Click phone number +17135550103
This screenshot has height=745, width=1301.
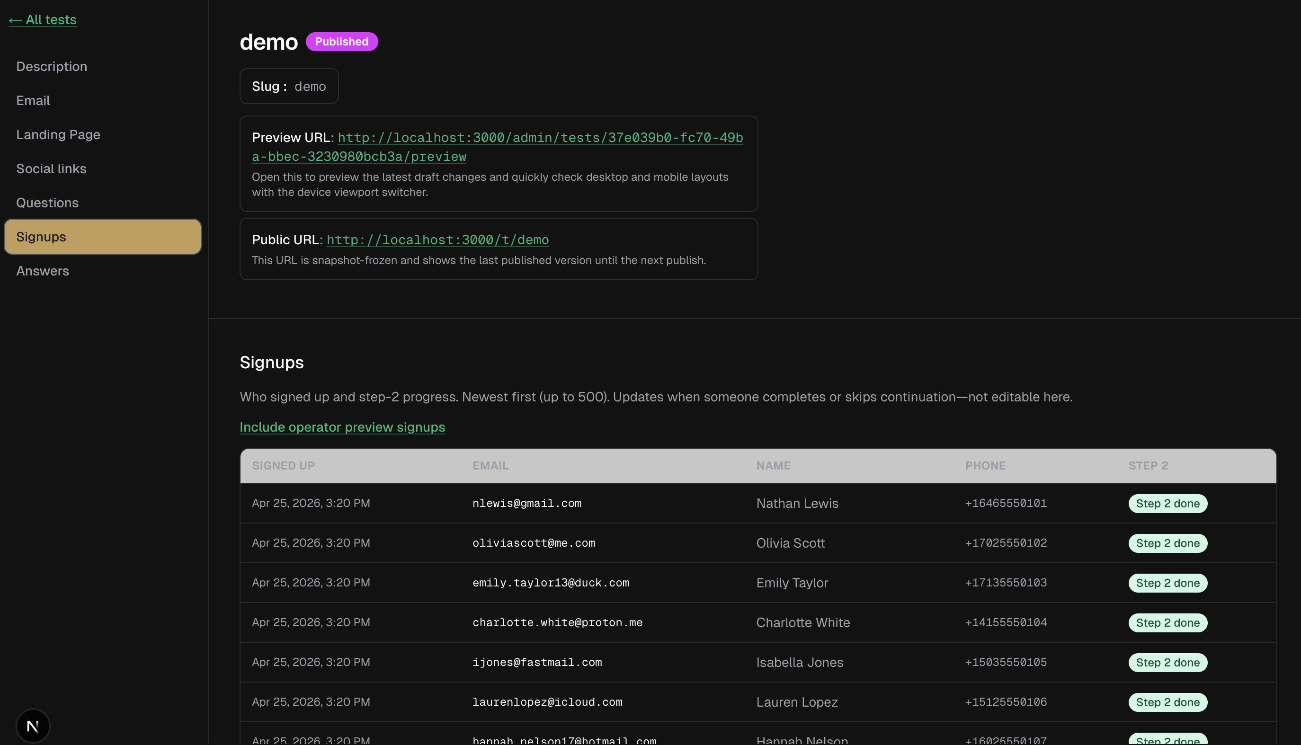tap(1006, 583)
